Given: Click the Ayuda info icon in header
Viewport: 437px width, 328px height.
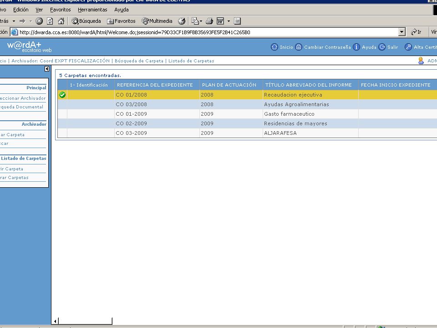Looking at the screenshot, I should (x=356, y=47).
